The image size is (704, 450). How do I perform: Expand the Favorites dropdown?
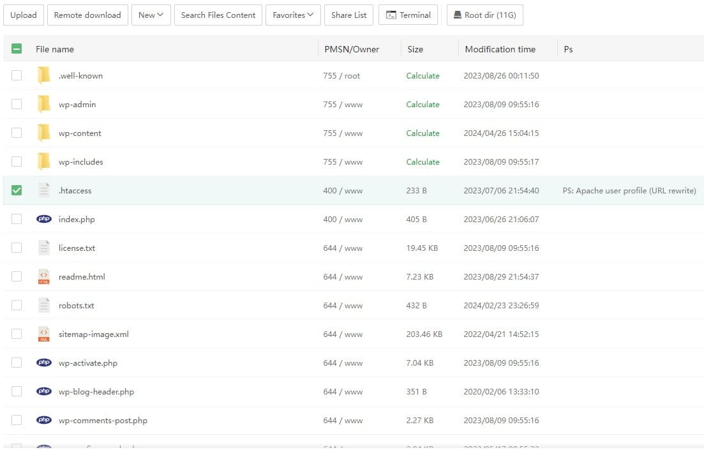pyautogui.click(x=293, y=15)
